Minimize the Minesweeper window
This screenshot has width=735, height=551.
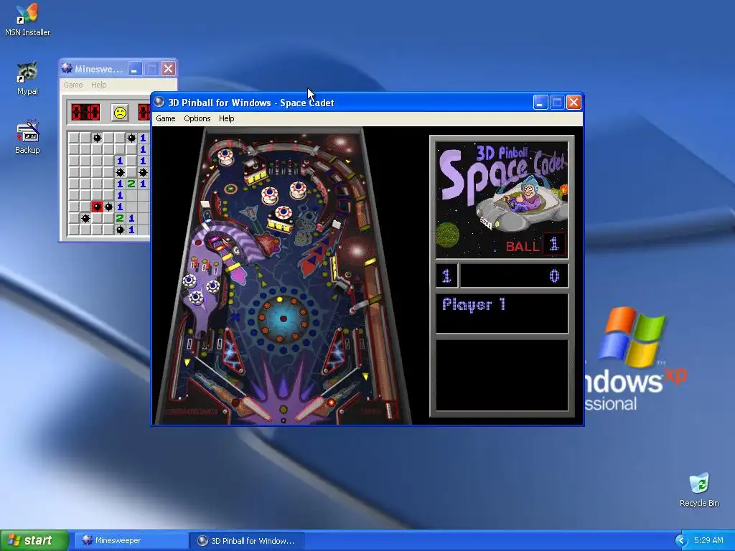(134, 69)
